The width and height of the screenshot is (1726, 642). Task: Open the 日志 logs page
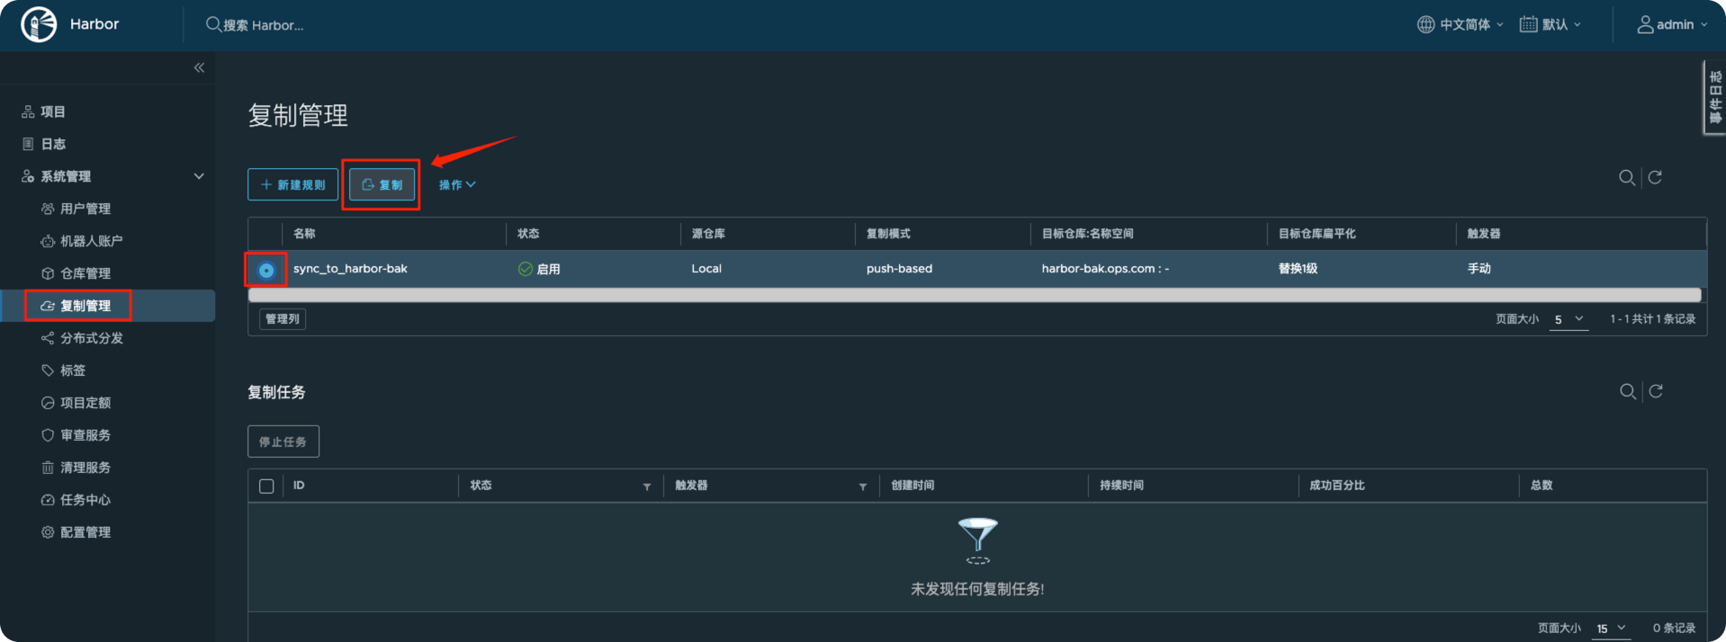[x=53, y=144]
